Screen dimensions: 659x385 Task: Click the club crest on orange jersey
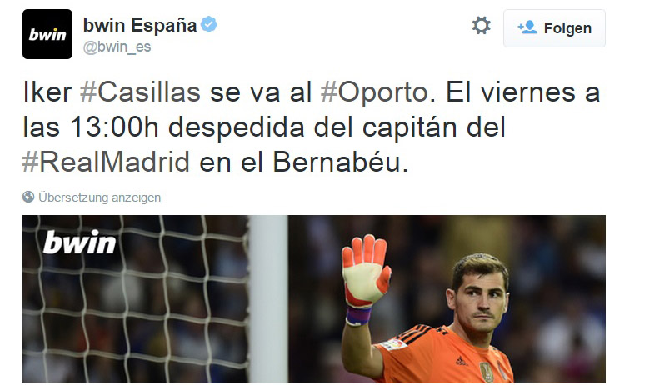[x=487, y=372]
